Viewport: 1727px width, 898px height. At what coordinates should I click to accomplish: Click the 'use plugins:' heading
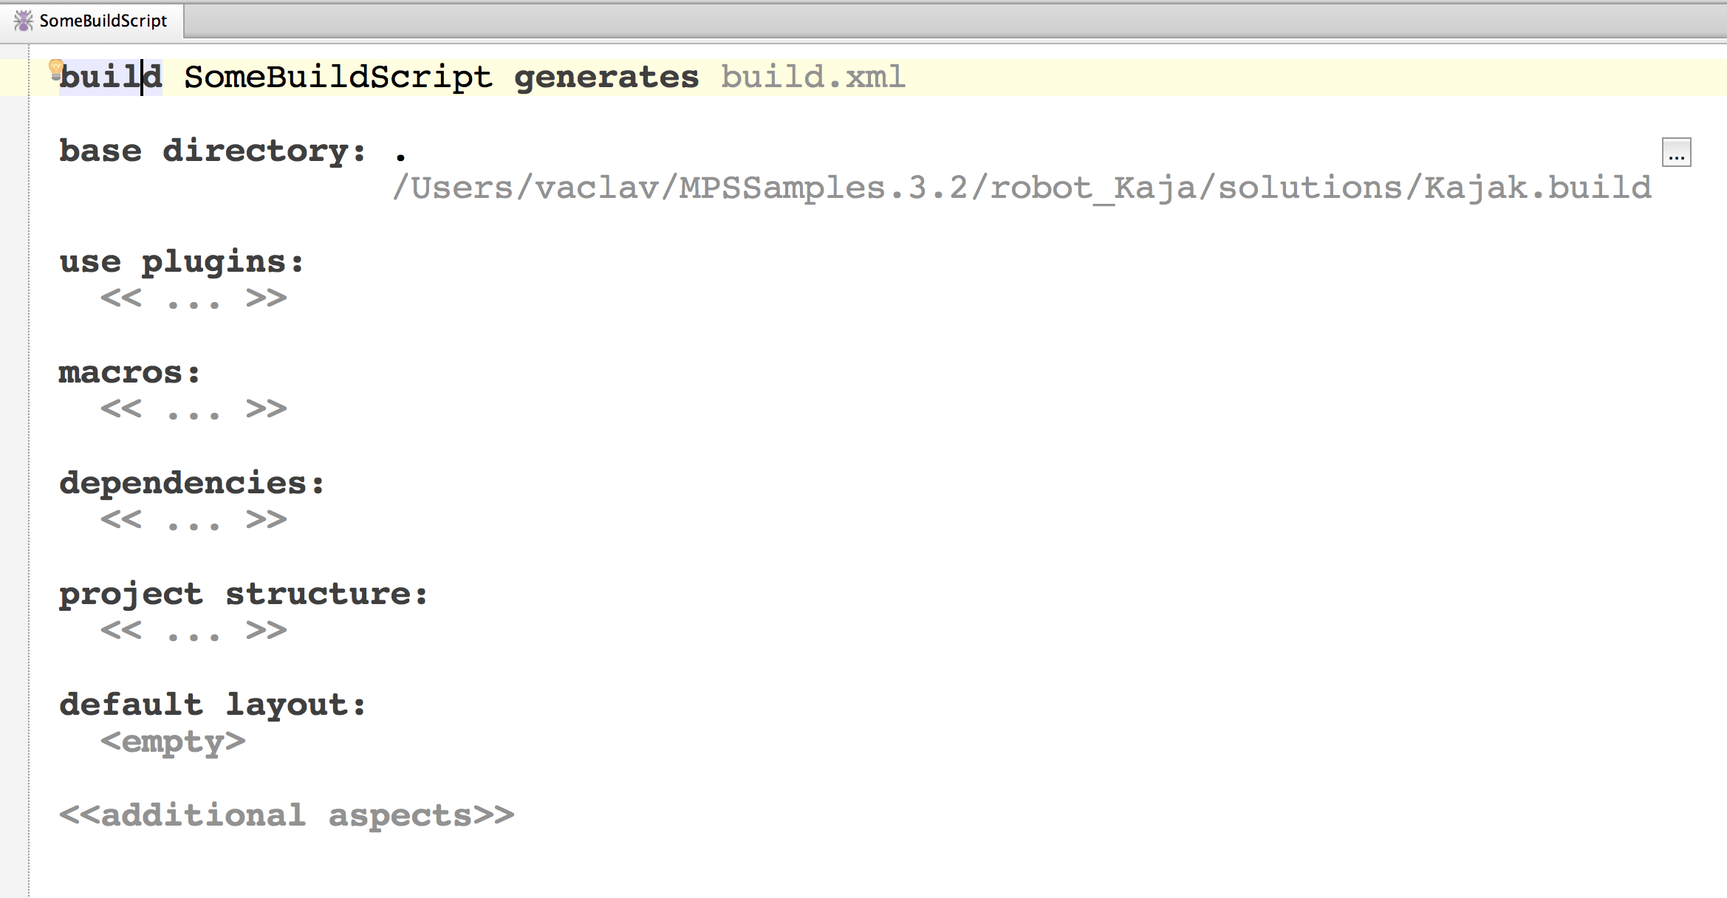point(182,262)
